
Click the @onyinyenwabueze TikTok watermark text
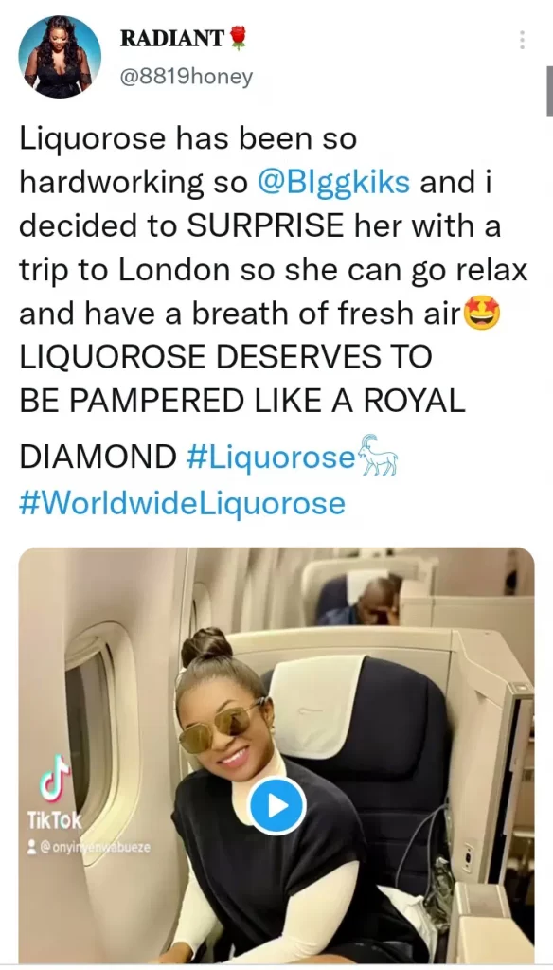coord(95,847)
